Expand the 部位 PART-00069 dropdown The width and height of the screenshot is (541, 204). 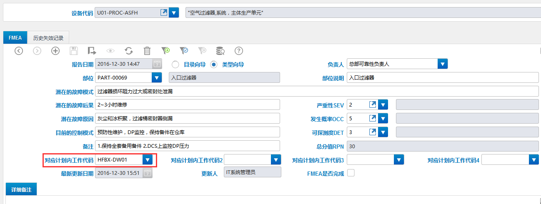click(x=157, y=77)
